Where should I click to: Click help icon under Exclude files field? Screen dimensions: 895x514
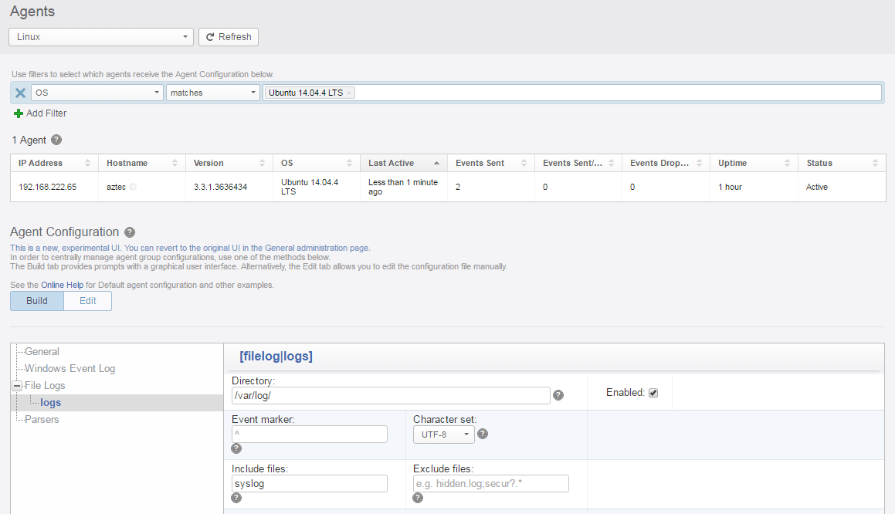(418, 498)
